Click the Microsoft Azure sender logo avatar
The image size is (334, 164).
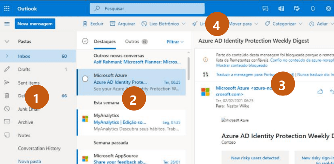pyautogui.click(x=205, y=92)
